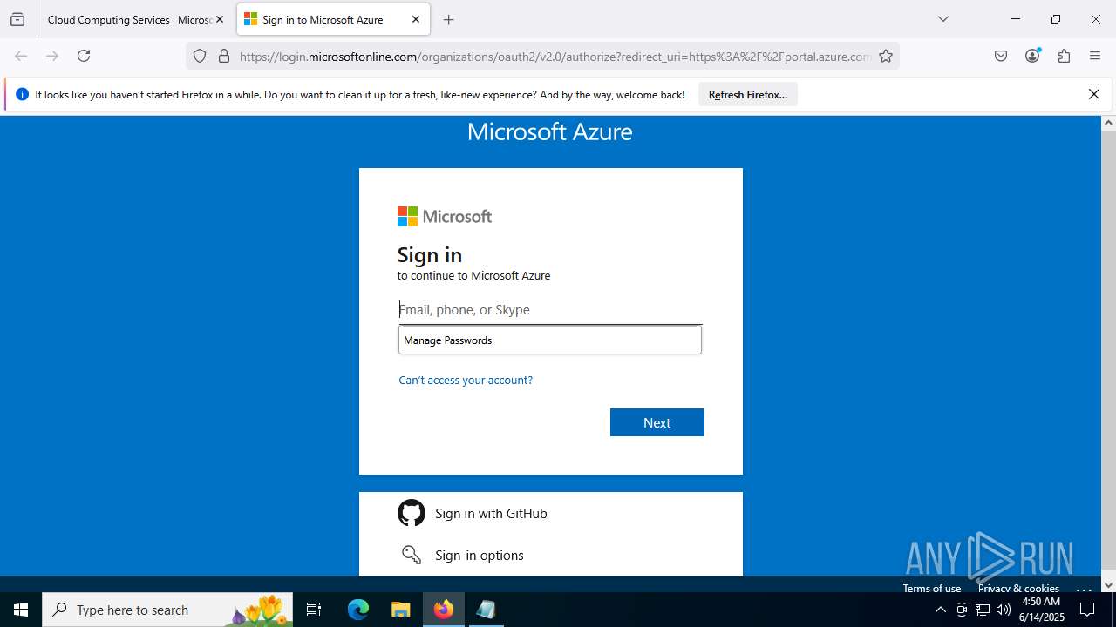Expand the list all tabs chevron
Screen dimensions: 1116x627
[x=943, y=19]
